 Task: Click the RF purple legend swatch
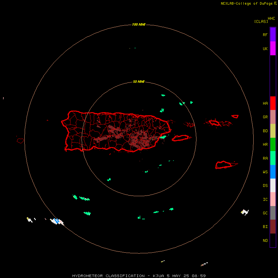point(273,35)
